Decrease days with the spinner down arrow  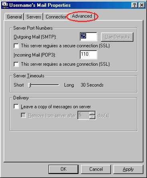(92, 117)
